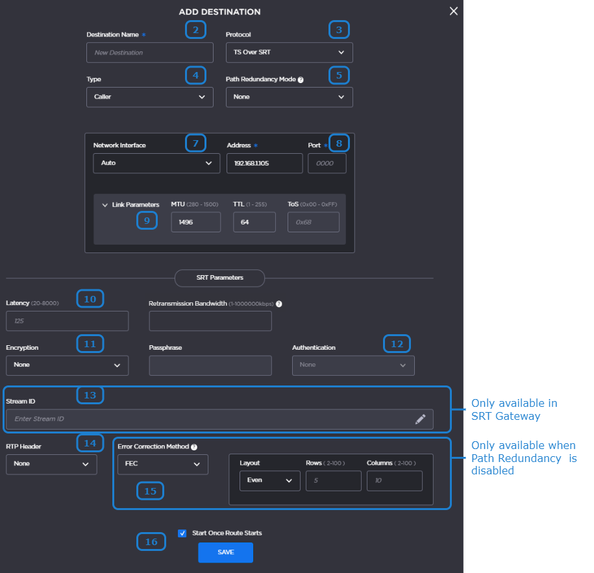Image resolution: width=594 pixels, height=573 pixels.
Task: Open the RTP Header dropdown
Action: (x=51, y=465)
